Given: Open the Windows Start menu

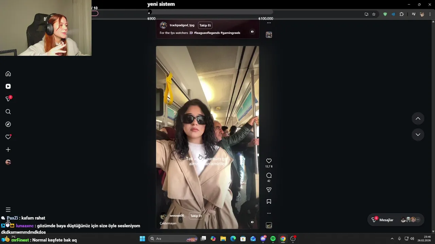Looking at the screenshot, I should pyautogui.click(x=142, y=239).
